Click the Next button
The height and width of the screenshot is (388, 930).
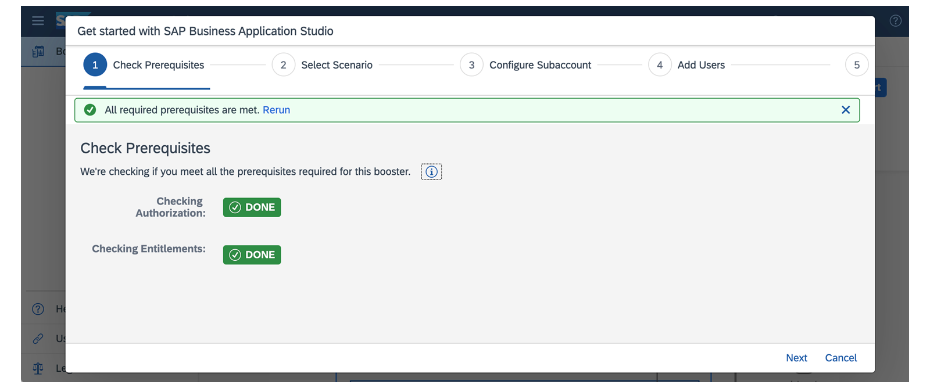tap(796, 358)
